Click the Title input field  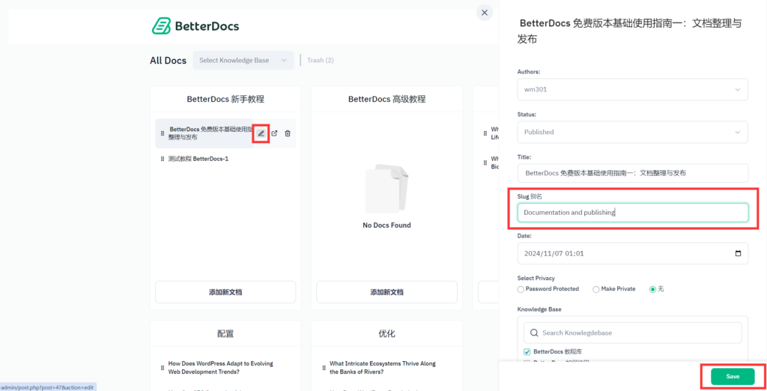[x=632, y=173]
